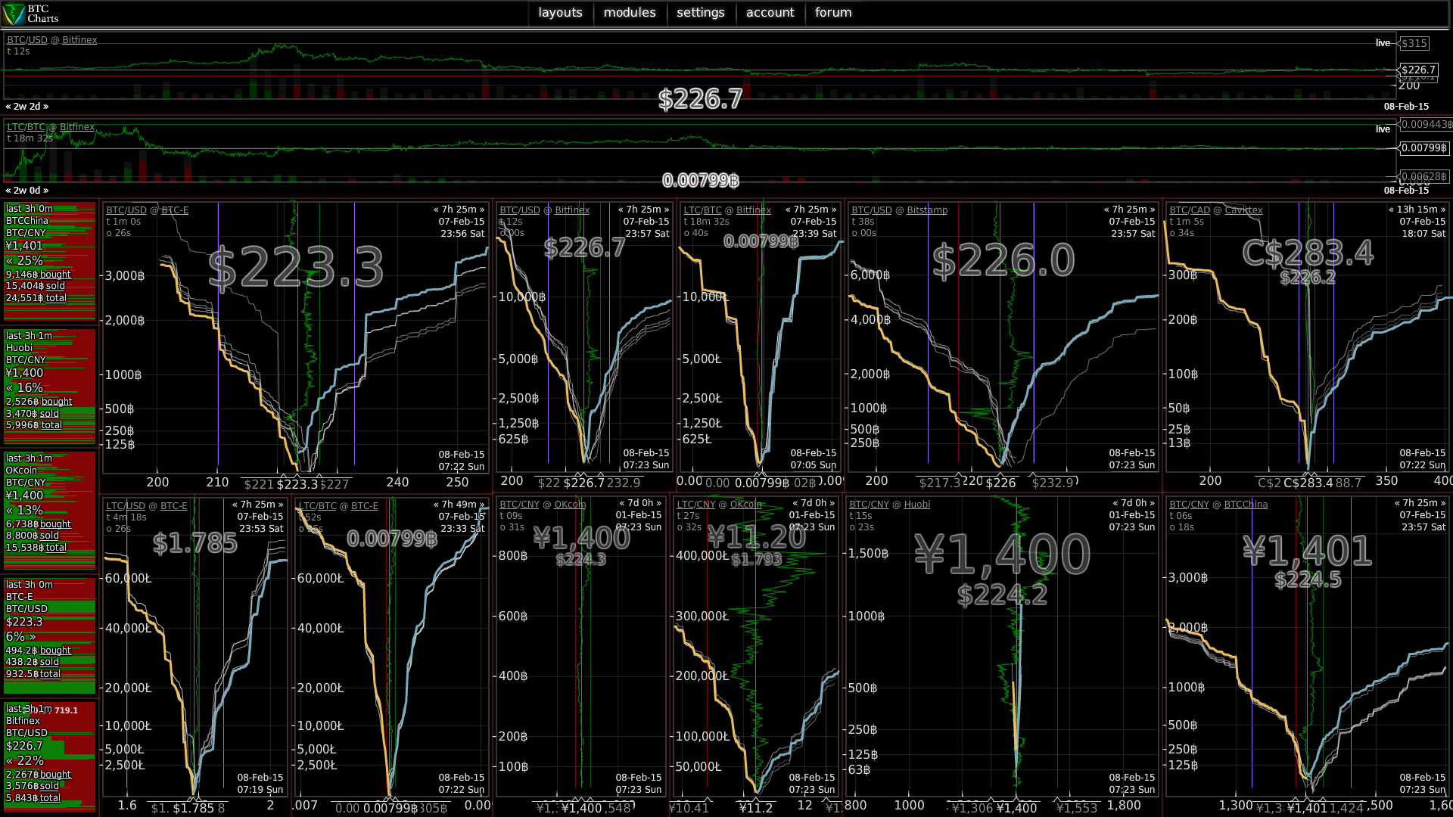Image resolution: width=1453 pixels, height=817 pixels.
Task: Step BTC/USD Bitstamp chart back with «
Action: pos(1106,210)
